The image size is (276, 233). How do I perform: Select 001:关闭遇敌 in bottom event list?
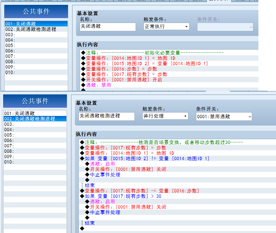coord(35,113)
